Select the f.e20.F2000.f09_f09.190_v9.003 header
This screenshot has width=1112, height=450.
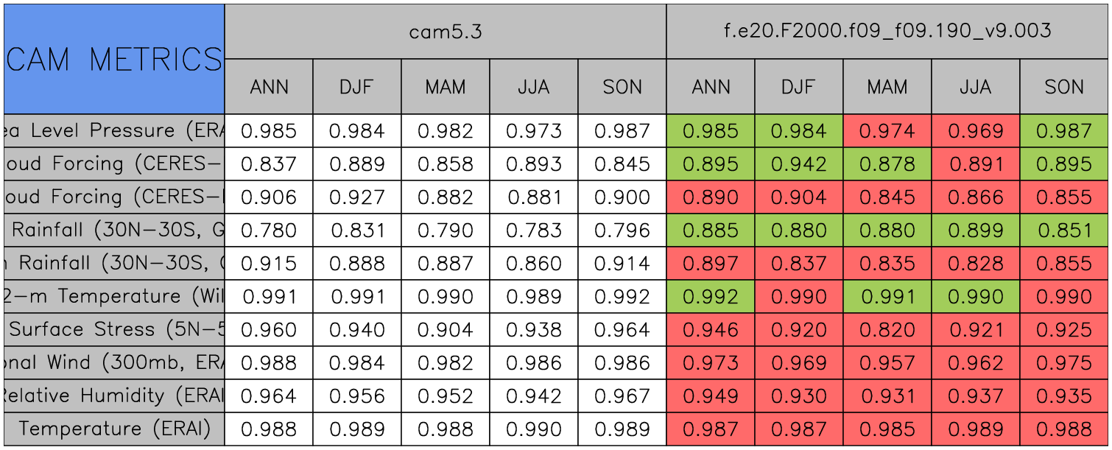click(887, 32)
